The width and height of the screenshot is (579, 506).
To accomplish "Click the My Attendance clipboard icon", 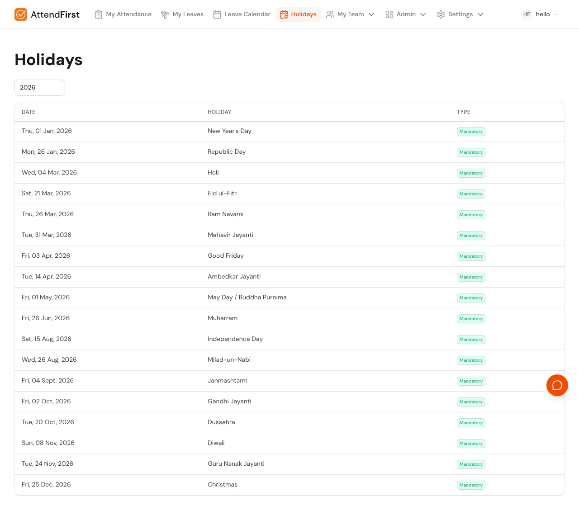I will tap(99, 14).
